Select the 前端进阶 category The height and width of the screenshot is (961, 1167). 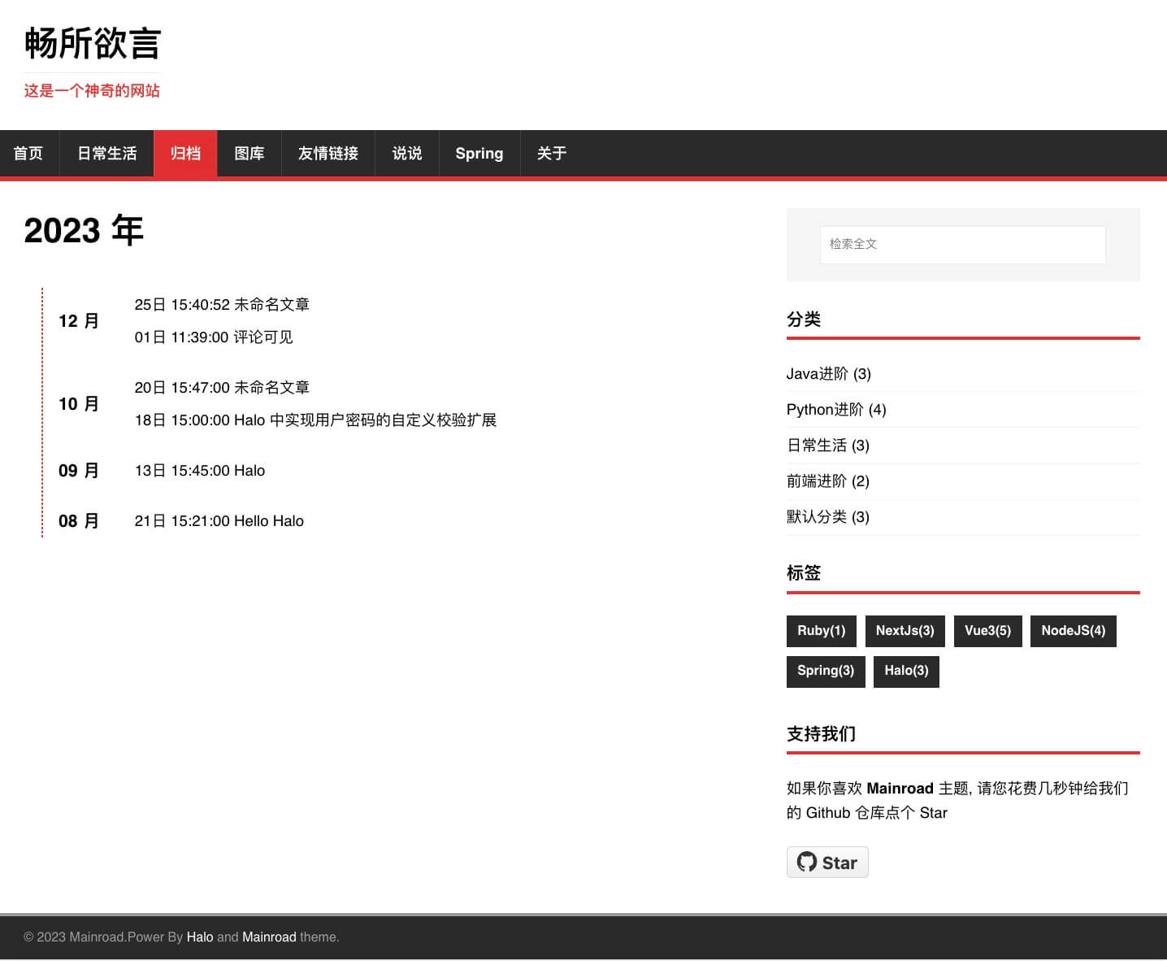(x=816, y=481)
